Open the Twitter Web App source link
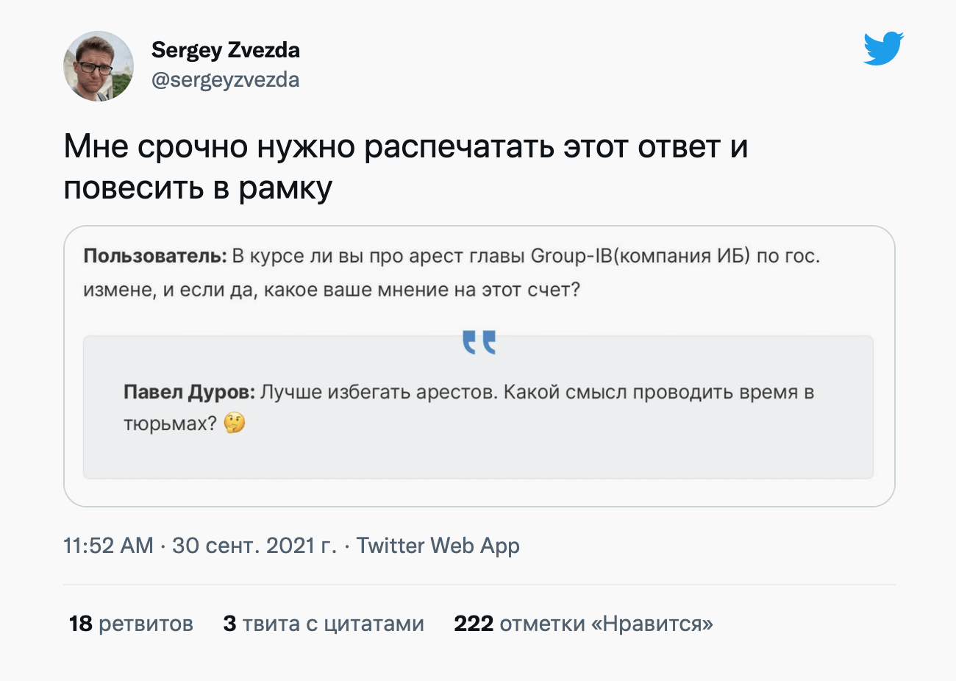This screenshot has width=956, height=681. (x=438, y=546)
